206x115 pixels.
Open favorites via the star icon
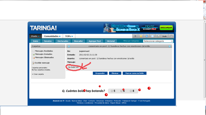click(141, 36)
